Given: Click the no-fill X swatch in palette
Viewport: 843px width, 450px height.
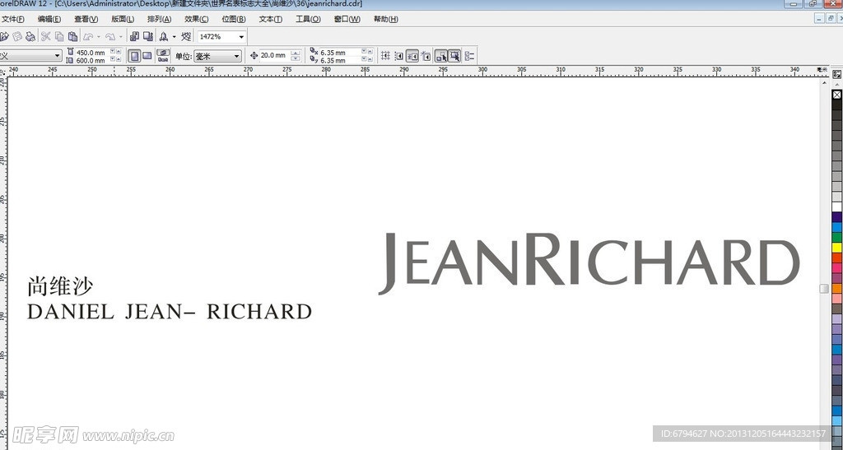Looking at the screenshot, I should point(836,95).
